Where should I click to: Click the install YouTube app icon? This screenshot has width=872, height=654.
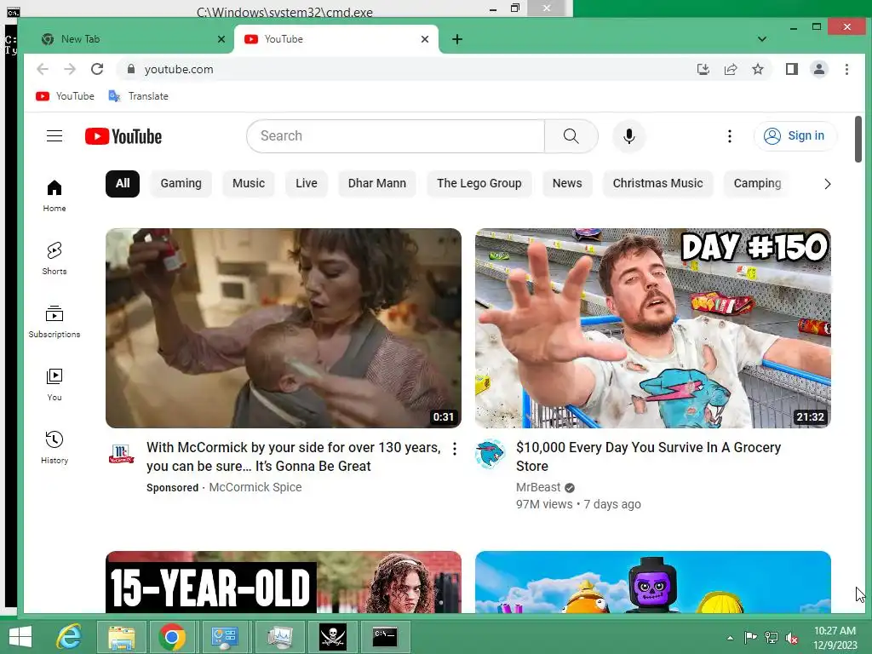tap(703, 69)
